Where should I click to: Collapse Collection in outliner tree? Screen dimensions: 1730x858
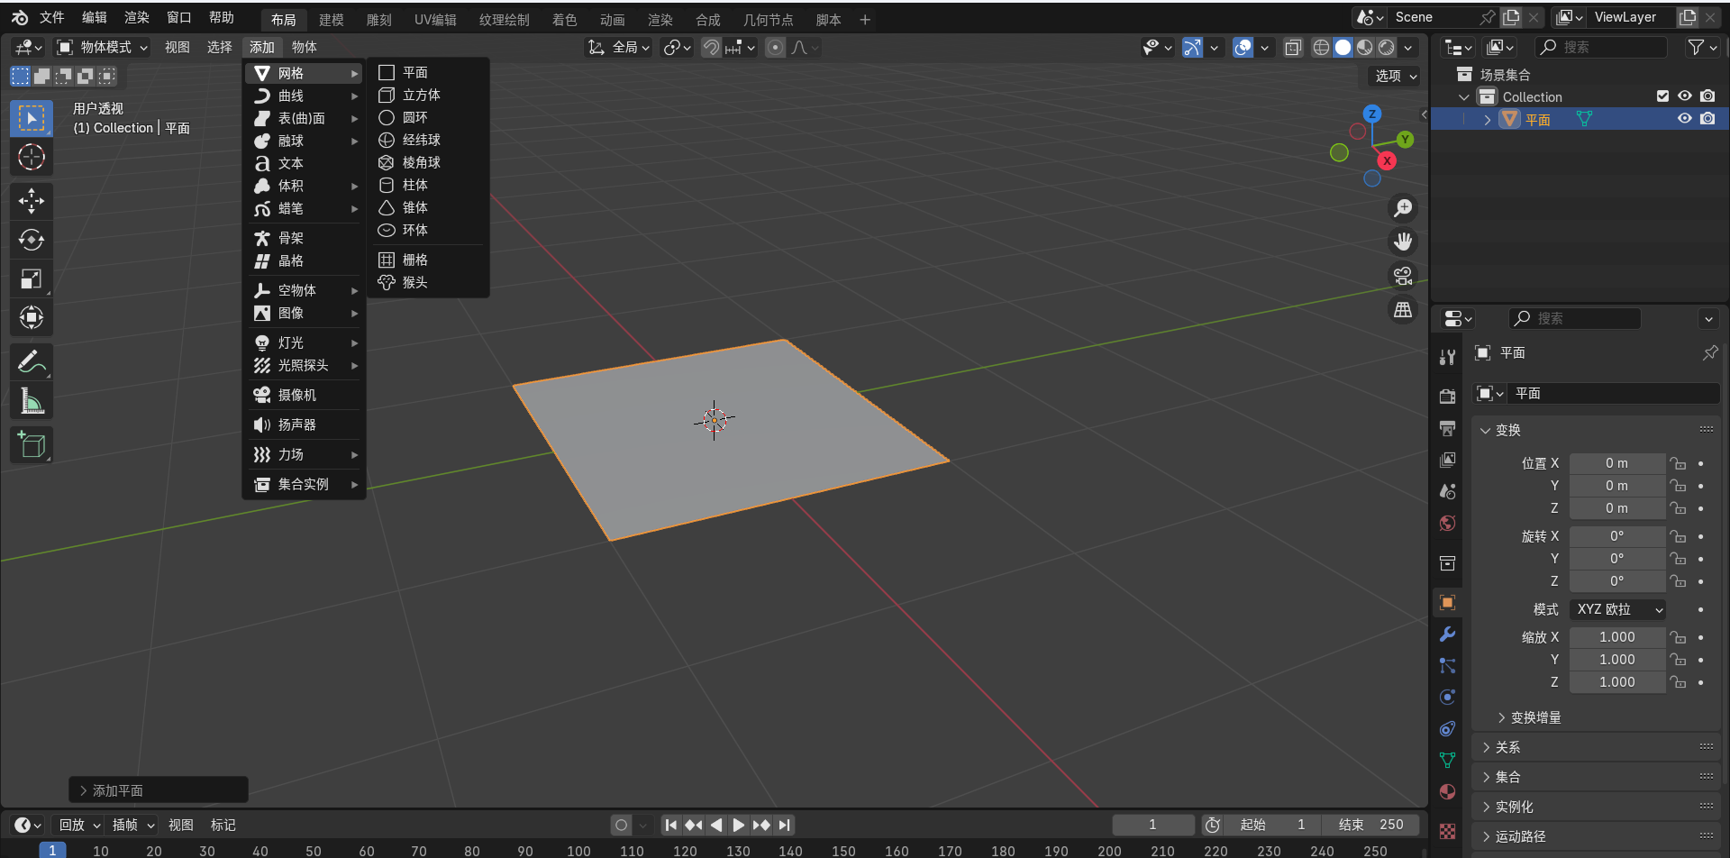click(1464, 96)
